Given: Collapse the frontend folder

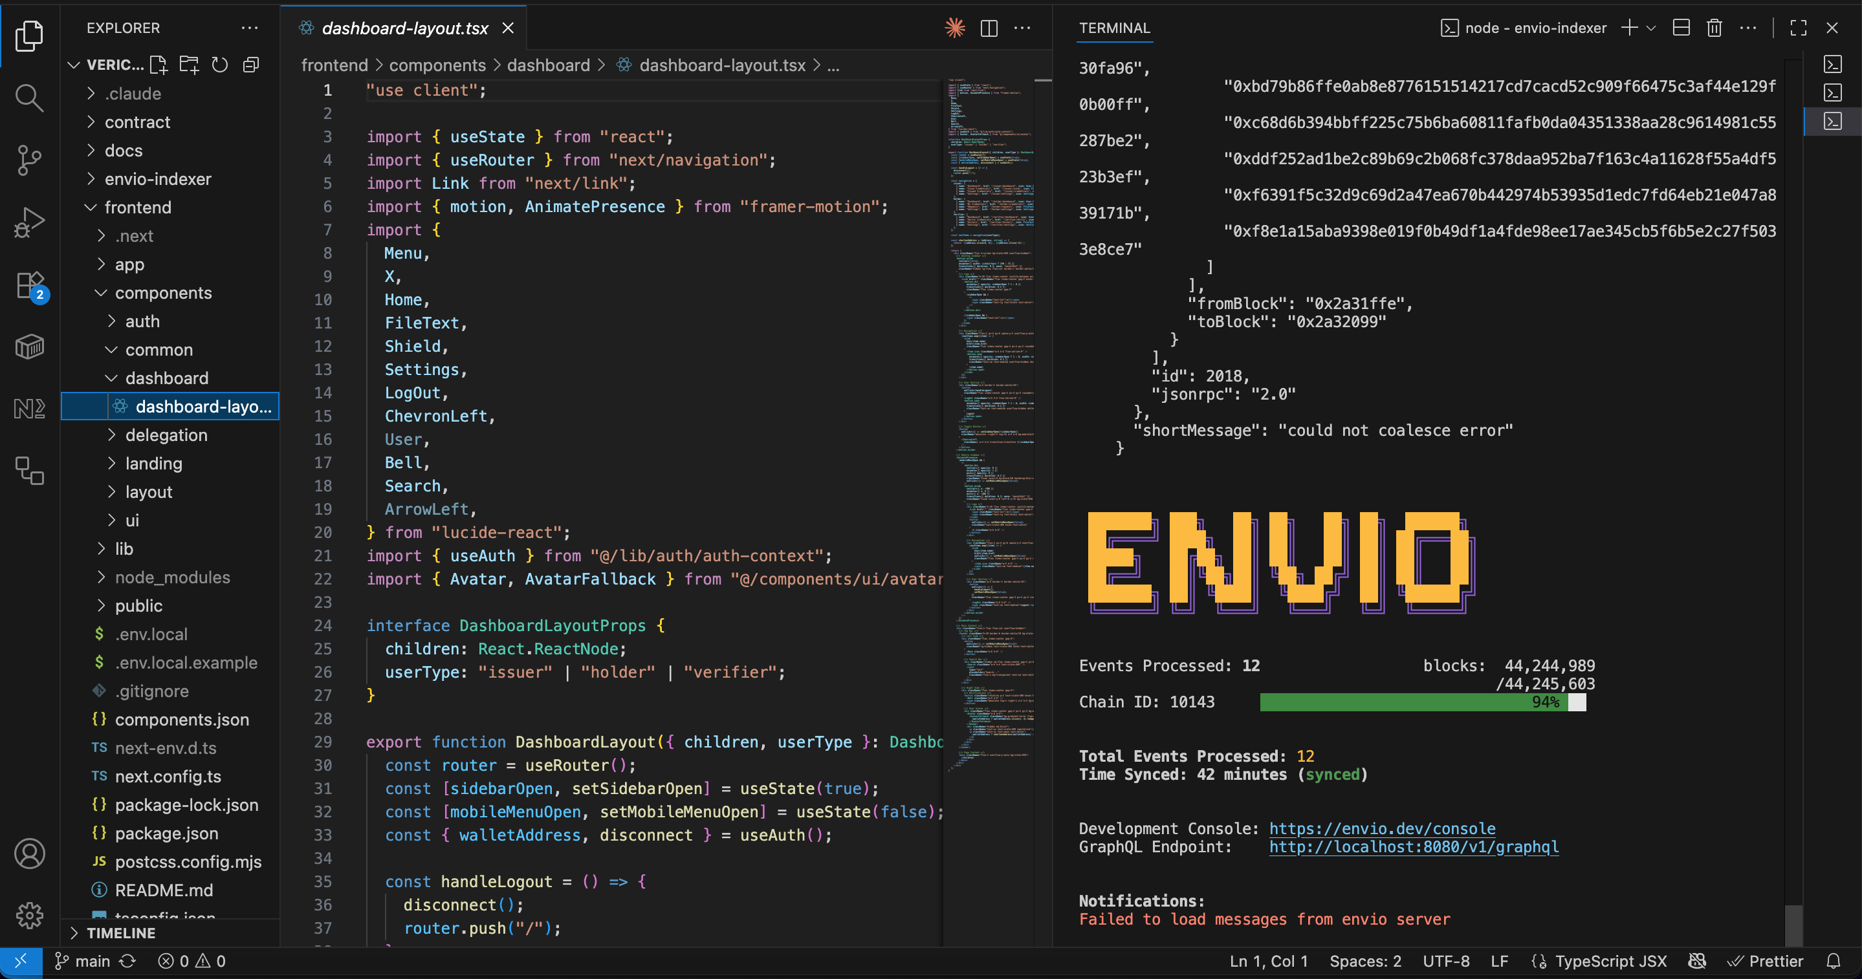Looking at the screenshot, I should pyautogui.click(x=137, y=208).
